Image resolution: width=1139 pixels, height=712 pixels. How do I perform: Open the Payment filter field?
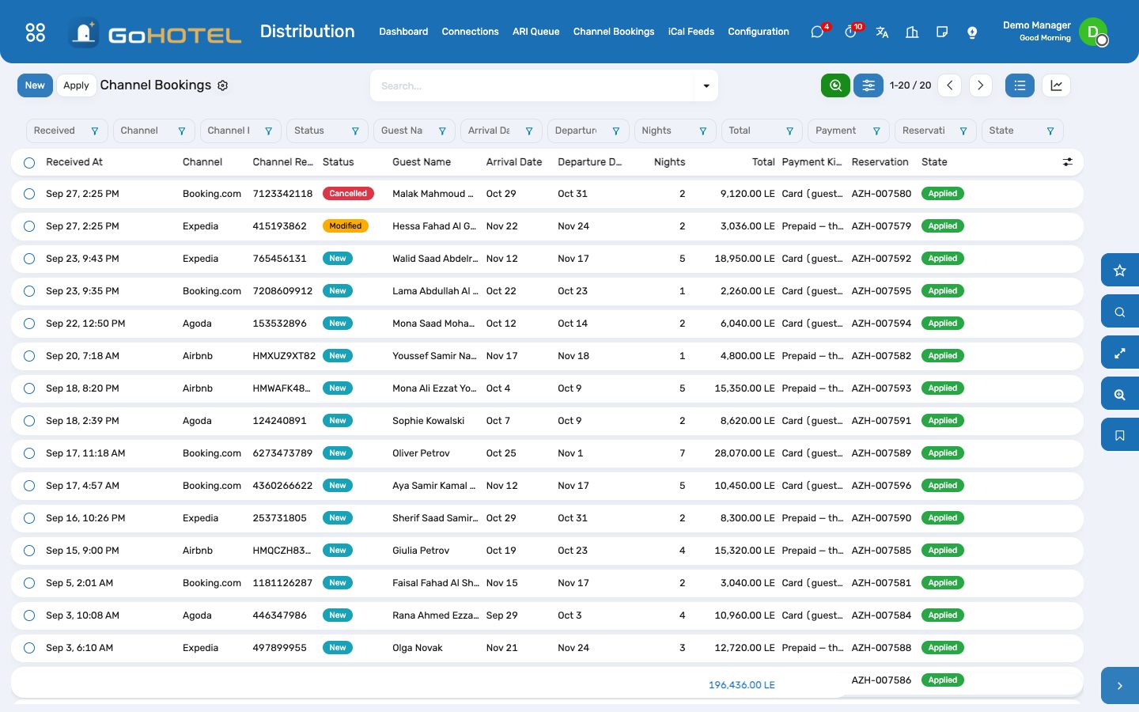(849, 131)
